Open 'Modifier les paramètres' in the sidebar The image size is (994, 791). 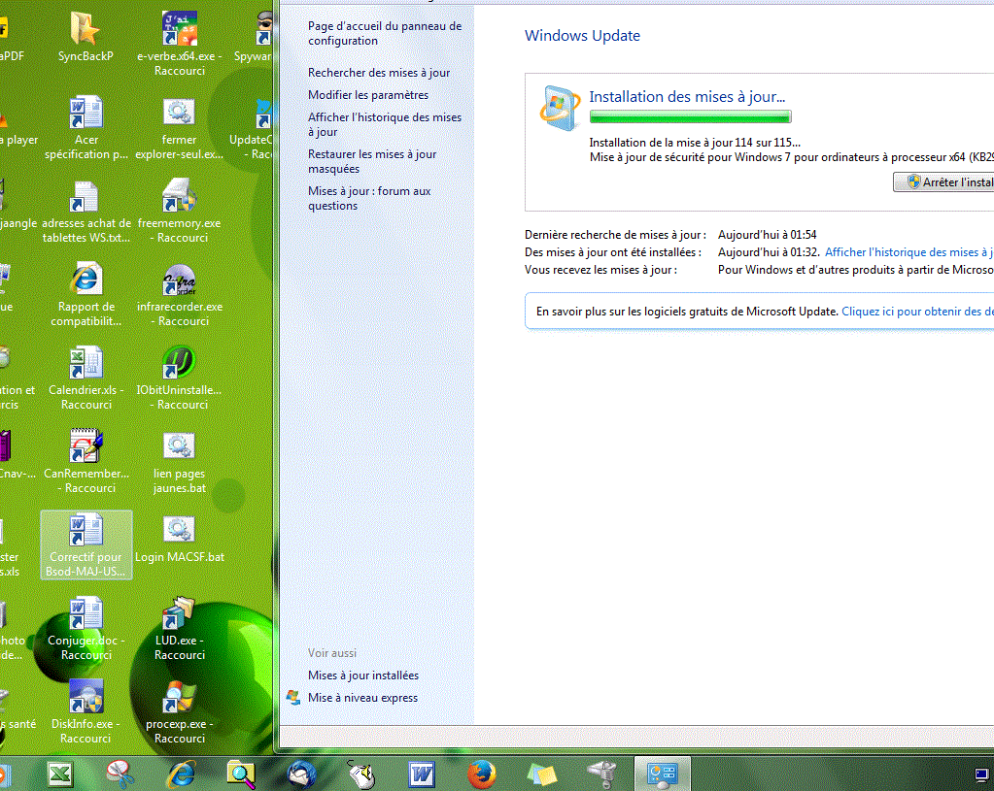click(368, 95)
